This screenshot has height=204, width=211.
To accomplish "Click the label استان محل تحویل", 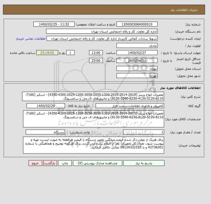I will point(188,69).
